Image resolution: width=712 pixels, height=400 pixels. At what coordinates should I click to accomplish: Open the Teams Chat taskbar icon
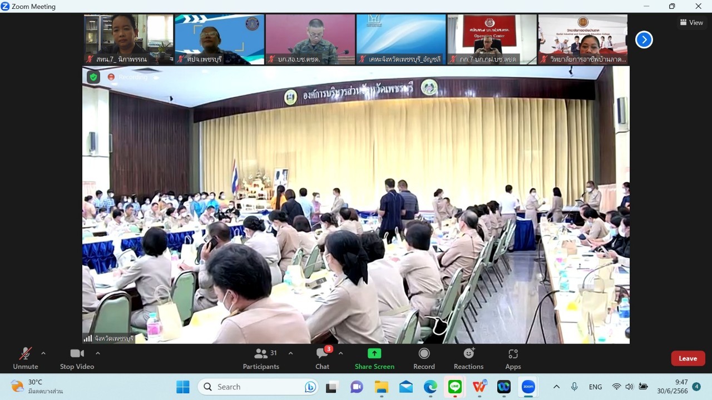coord(357,387)
